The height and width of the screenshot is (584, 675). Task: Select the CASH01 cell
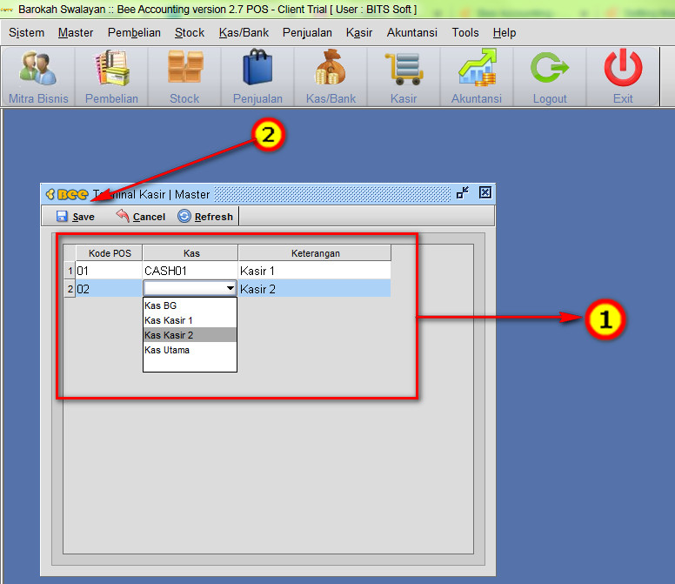pyautogui.click(x=190, y=271)
